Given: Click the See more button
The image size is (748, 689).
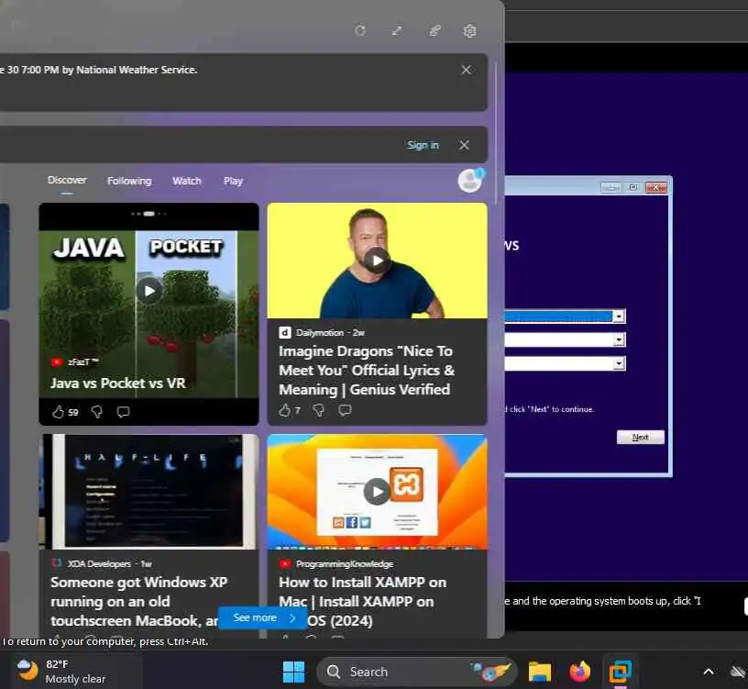Looking at the screenshot, I should [263, 617].
